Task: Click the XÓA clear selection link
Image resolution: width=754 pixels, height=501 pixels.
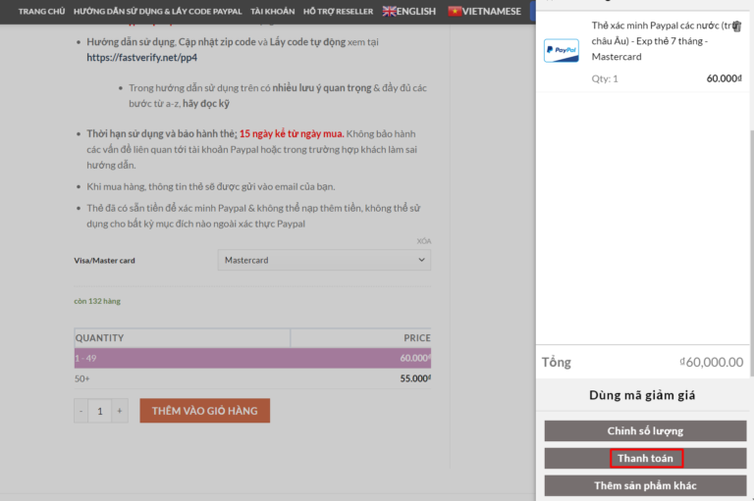Action: 423,241
